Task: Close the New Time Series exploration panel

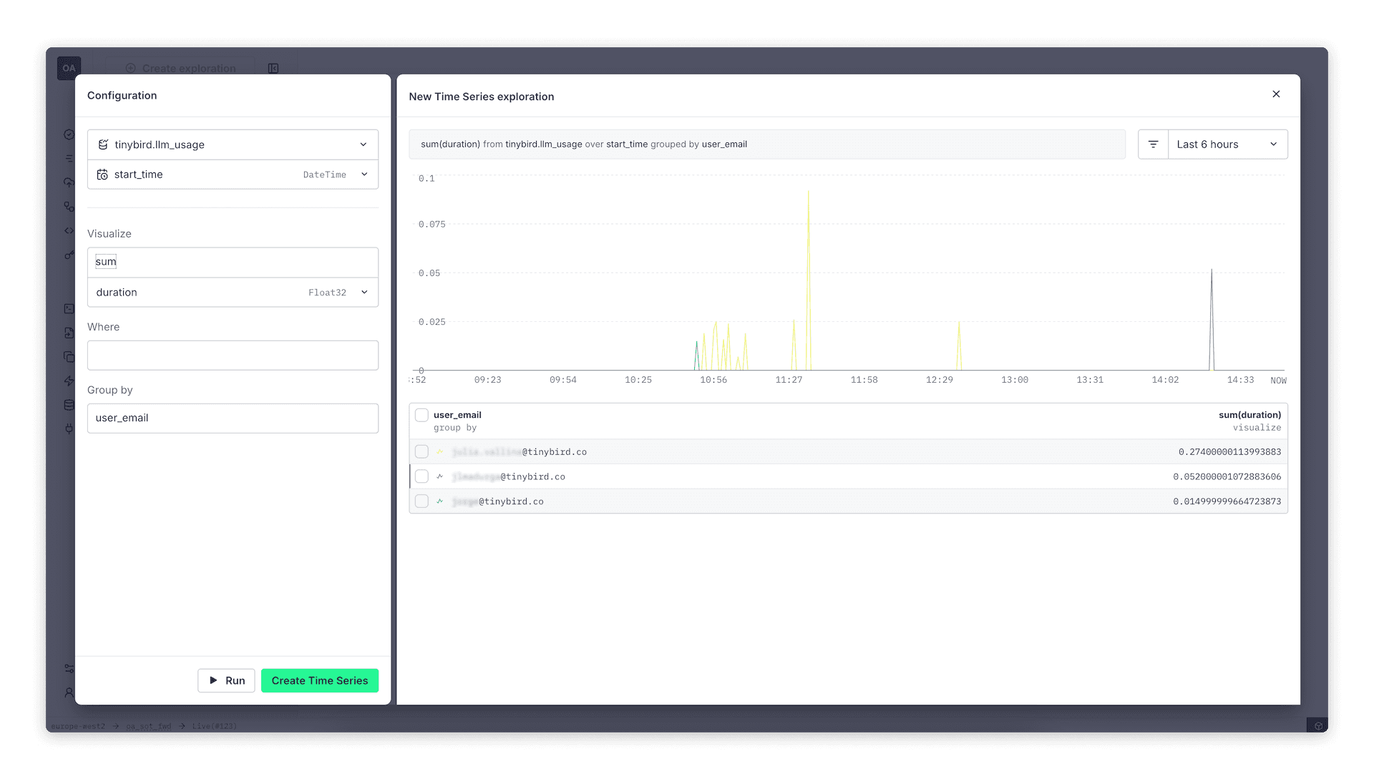Action: 1276,94
